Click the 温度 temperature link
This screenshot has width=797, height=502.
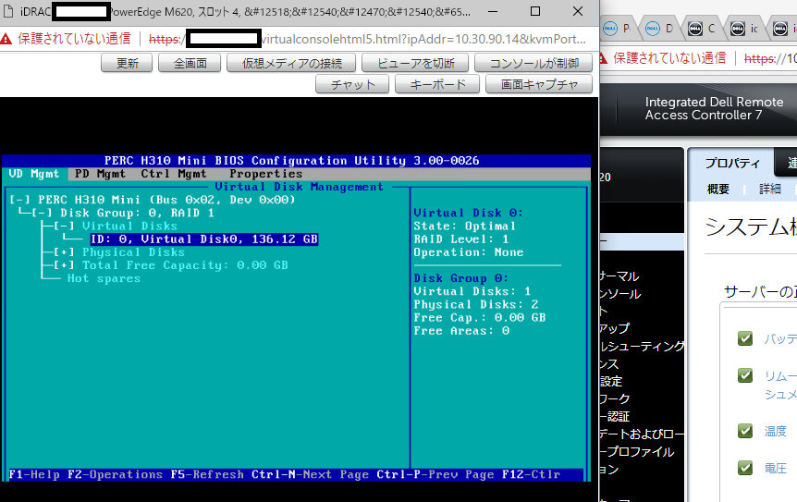775,432
